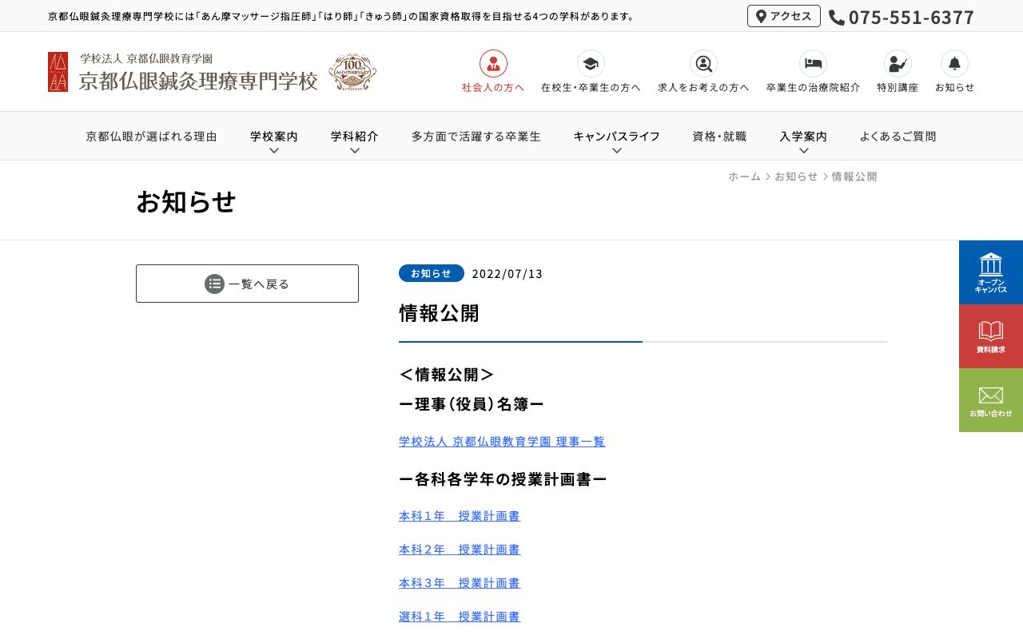Click the location pin on the アクセス button
The width and height of the screenshot is (1023, 639).
point(762,15)
